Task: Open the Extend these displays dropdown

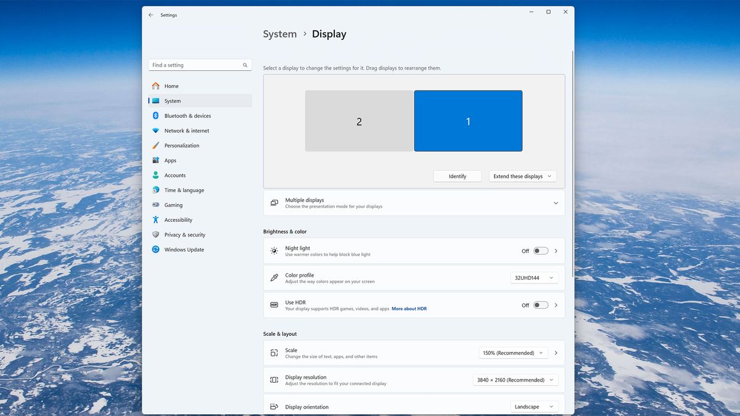Action: pos(522,176)
